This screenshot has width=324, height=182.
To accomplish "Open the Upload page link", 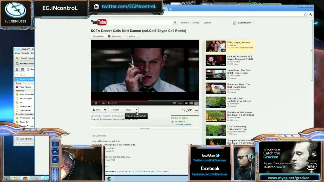I will (x=207, y=22).
